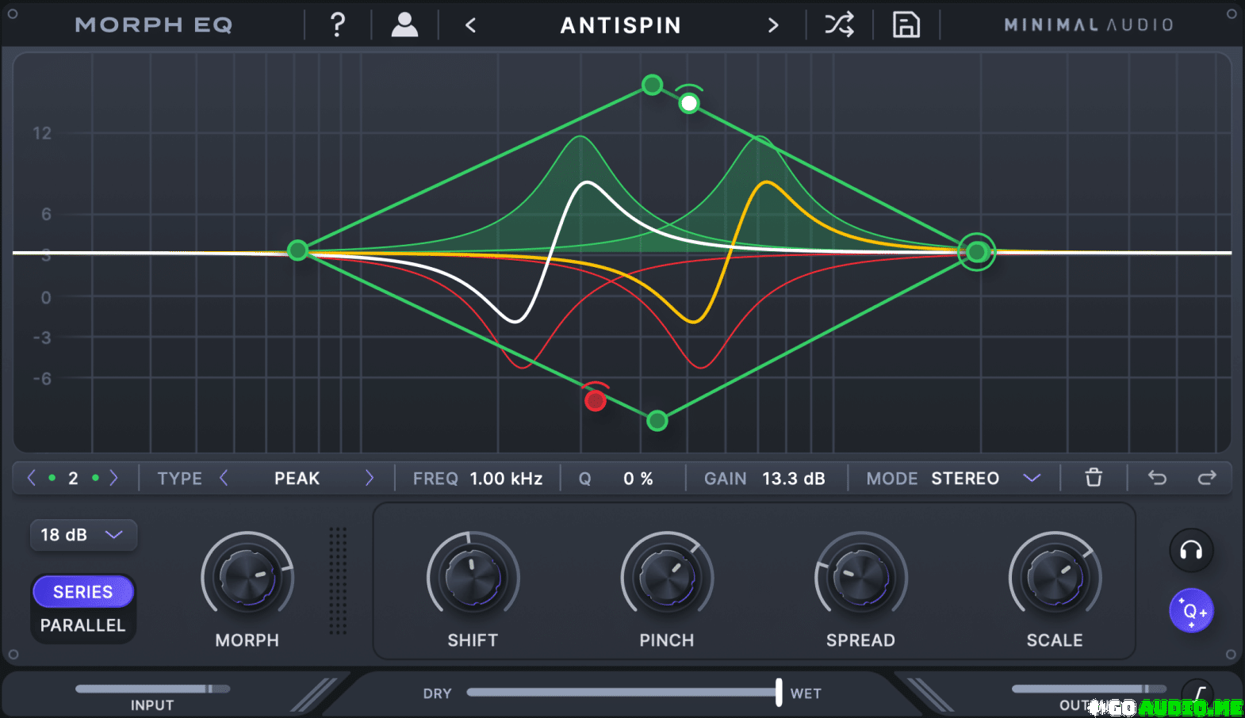Click the undo arrow icon
This screenshot has width=1245, height=718.
point(1157,478)
